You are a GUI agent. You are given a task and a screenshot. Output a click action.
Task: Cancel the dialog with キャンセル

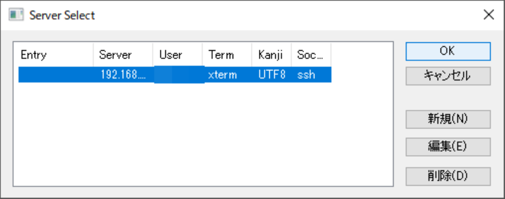click(x=448, y=76)
